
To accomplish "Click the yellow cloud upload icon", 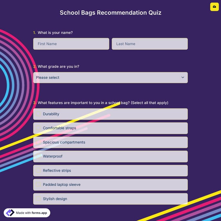I will (214, 7).
